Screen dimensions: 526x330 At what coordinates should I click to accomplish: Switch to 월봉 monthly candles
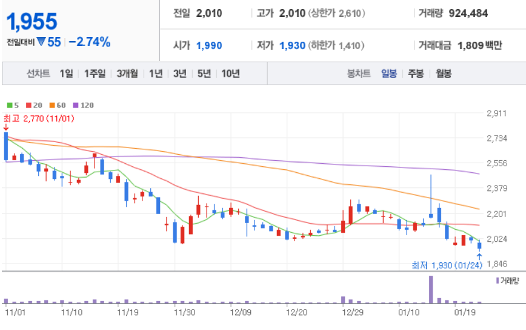[x=444, y=73]
